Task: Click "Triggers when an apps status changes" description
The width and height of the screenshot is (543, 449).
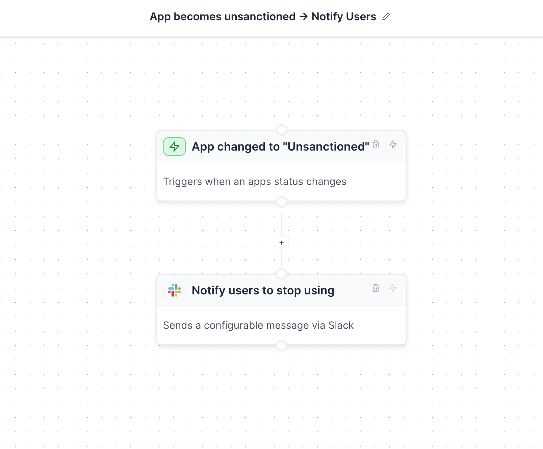Action: tap(255, 182)
